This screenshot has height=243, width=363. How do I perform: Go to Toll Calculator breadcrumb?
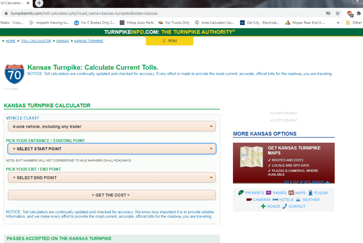tap(35, 41)
